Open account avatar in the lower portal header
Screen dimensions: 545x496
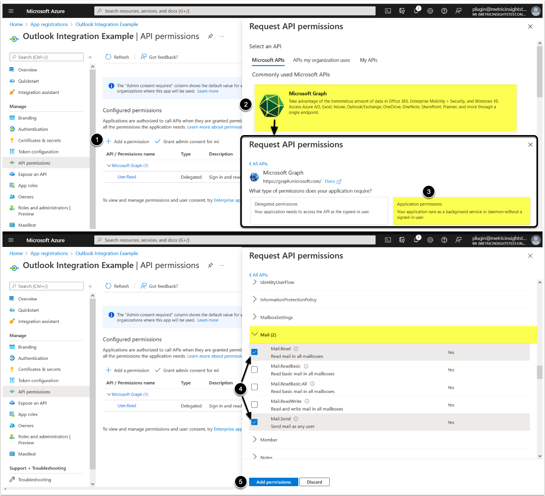pos(536,240)
